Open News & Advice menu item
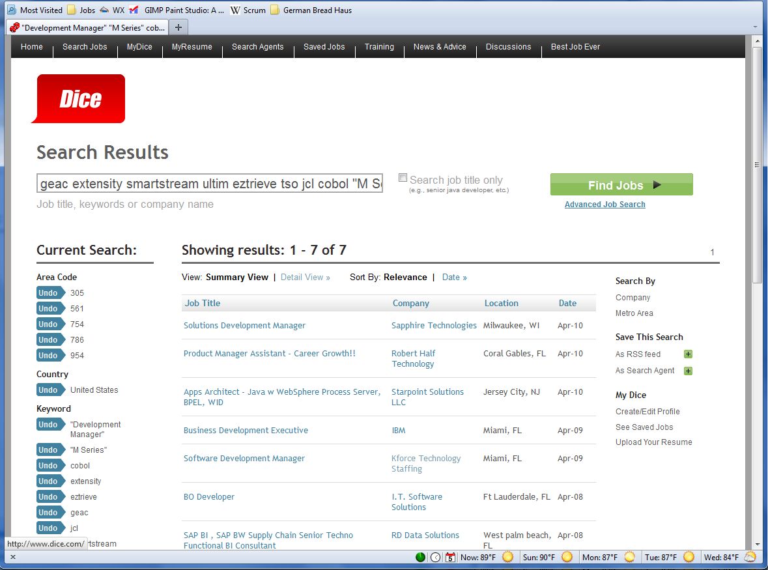The width and height of the screenshot is (768, 570). (x=440, y=46)
